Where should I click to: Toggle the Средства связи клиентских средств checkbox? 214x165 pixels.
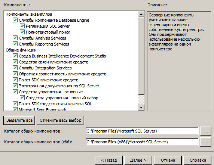click(x=15, y=62)
